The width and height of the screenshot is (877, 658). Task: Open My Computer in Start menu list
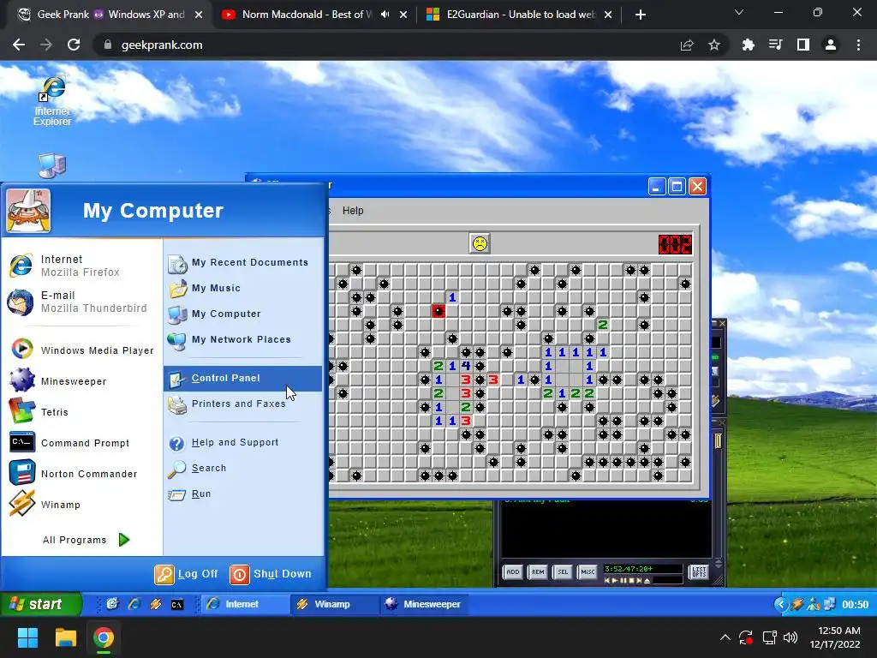coord(244,314)
